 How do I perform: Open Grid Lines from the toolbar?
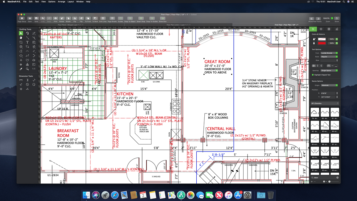click(x=103, y=18)
